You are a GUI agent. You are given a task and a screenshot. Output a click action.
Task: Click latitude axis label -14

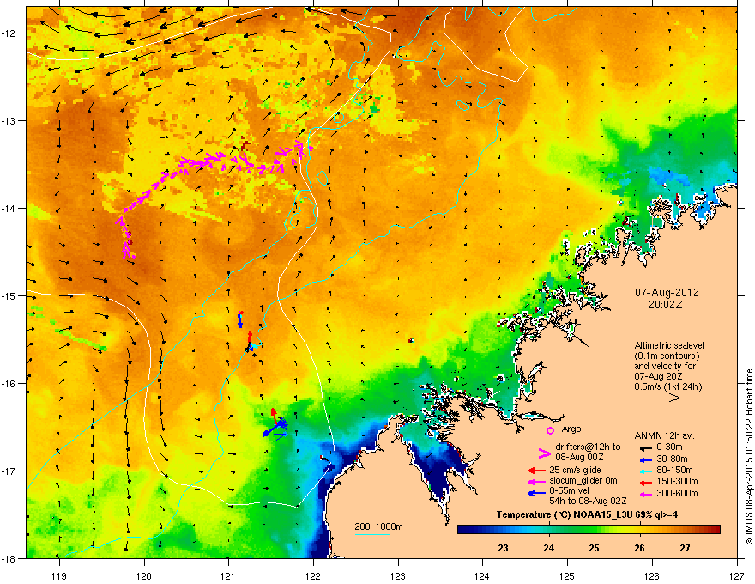[9, 208]
